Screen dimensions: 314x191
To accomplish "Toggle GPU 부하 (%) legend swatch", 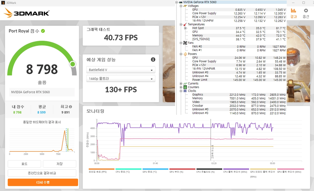I will click(182, 169).
